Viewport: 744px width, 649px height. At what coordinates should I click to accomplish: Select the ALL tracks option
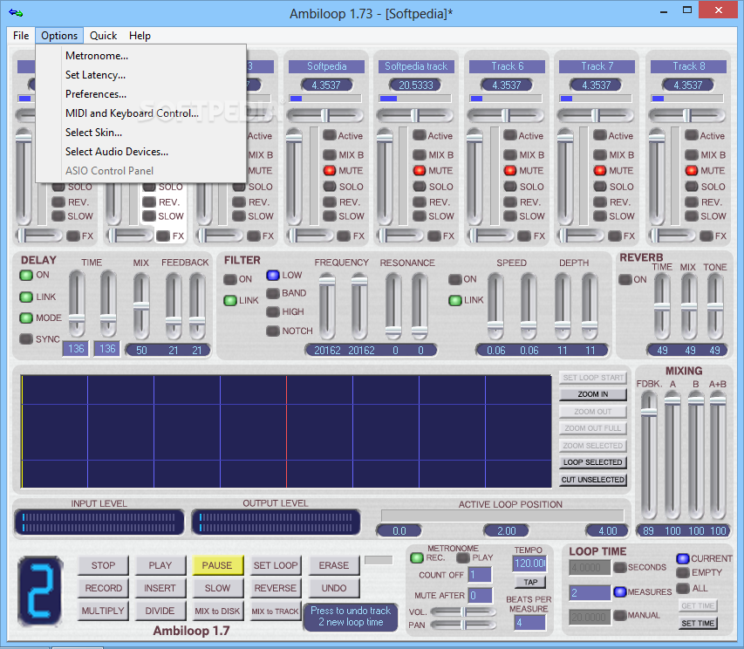683,589
